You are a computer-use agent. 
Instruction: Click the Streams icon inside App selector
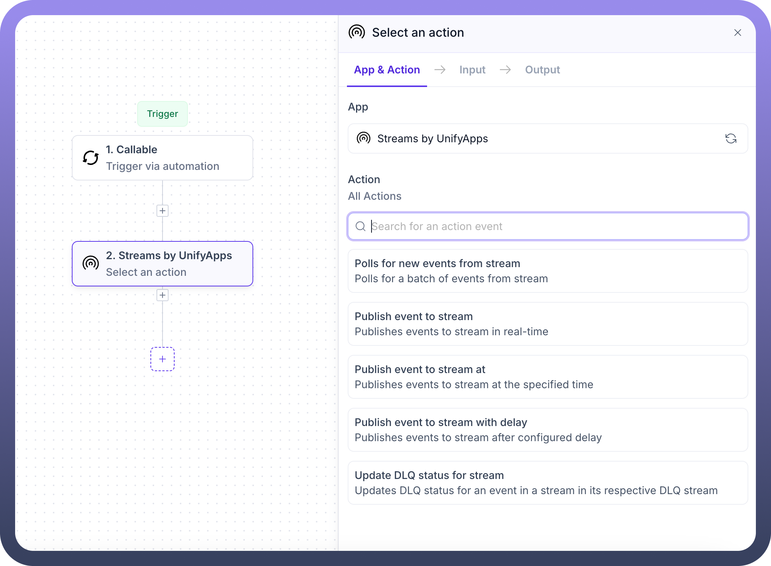[364, 138]
